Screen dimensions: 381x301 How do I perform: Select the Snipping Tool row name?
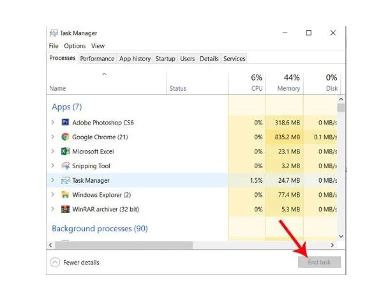coord(91,166)
